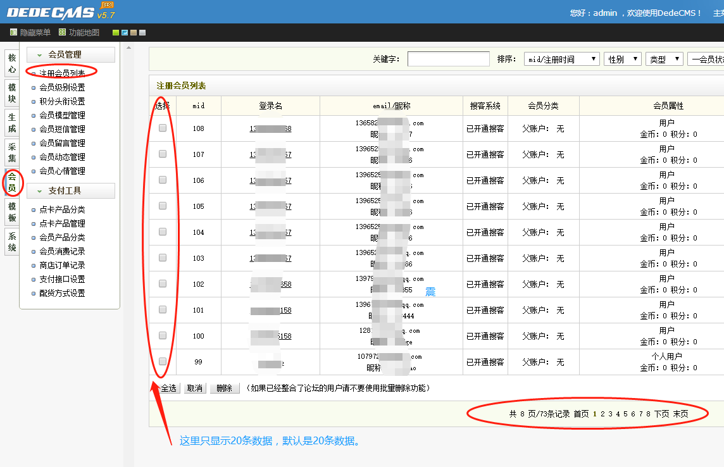Go to page 5 in pagination
This screenshot has width=724, height=467.
(x=626, y=414)
